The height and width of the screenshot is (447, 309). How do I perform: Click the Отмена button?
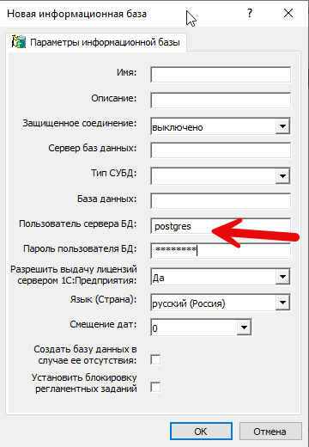270,431
